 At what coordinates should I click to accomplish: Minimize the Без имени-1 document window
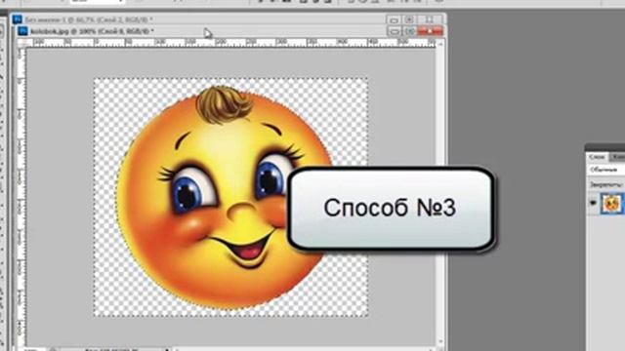394,19
